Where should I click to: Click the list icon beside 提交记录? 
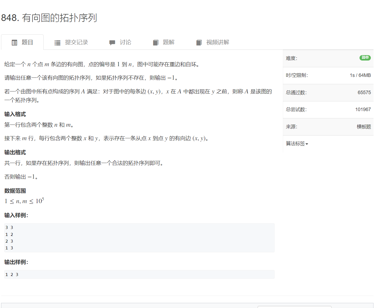[x=58, y=43]
